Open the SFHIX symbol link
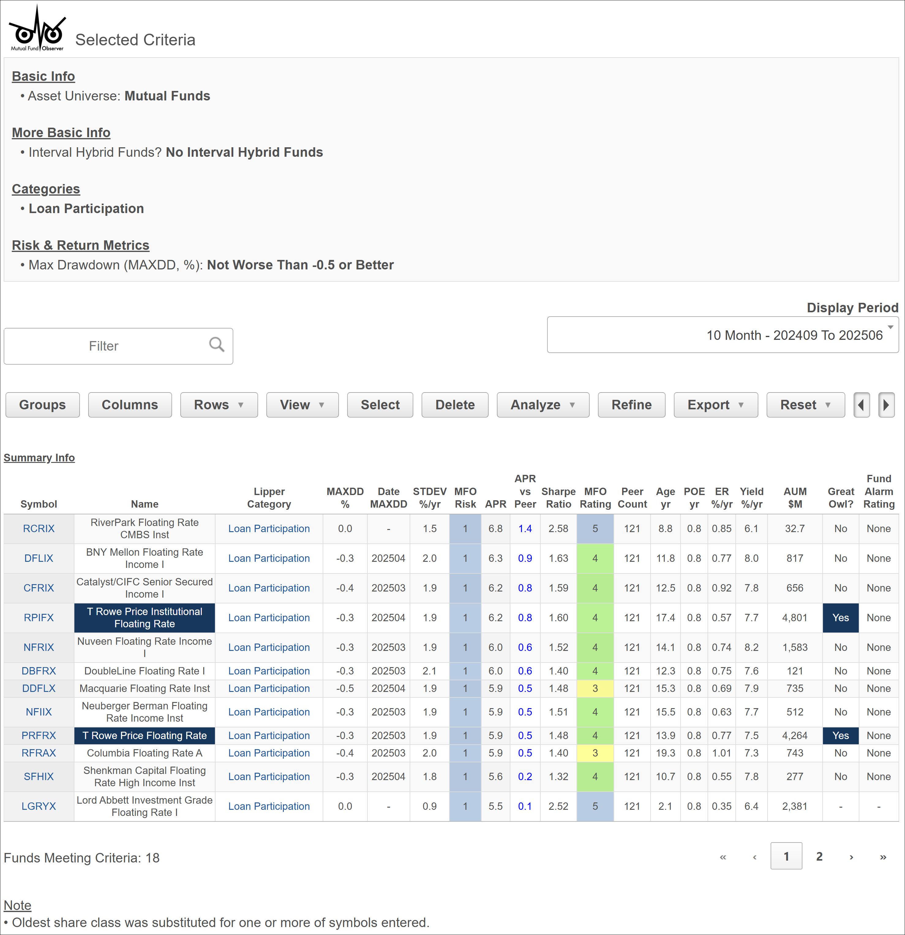The width and height of the screenshot is (905, 935). tap(39, 777)
